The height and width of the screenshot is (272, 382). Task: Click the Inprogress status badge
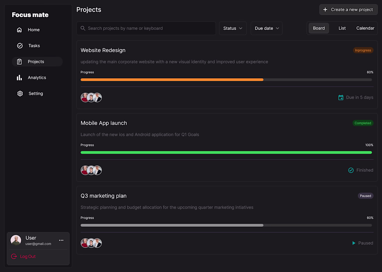coord(363,50)
